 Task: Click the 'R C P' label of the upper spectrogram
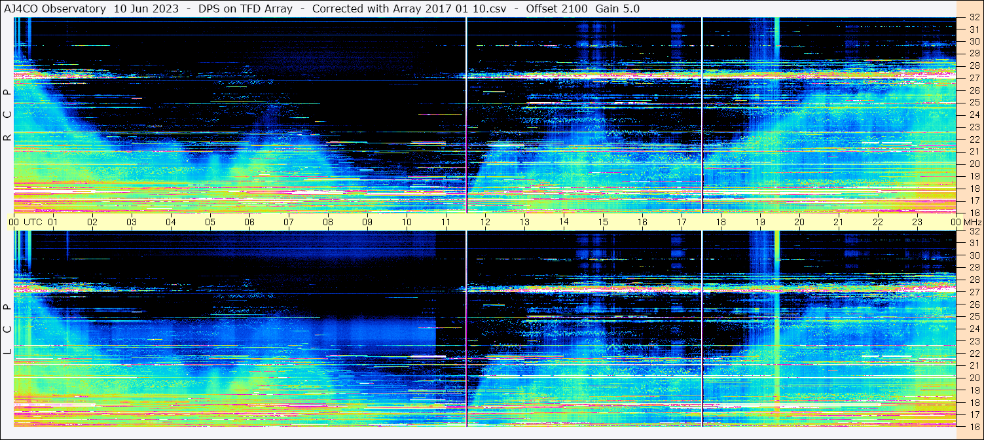pos(7,115)
